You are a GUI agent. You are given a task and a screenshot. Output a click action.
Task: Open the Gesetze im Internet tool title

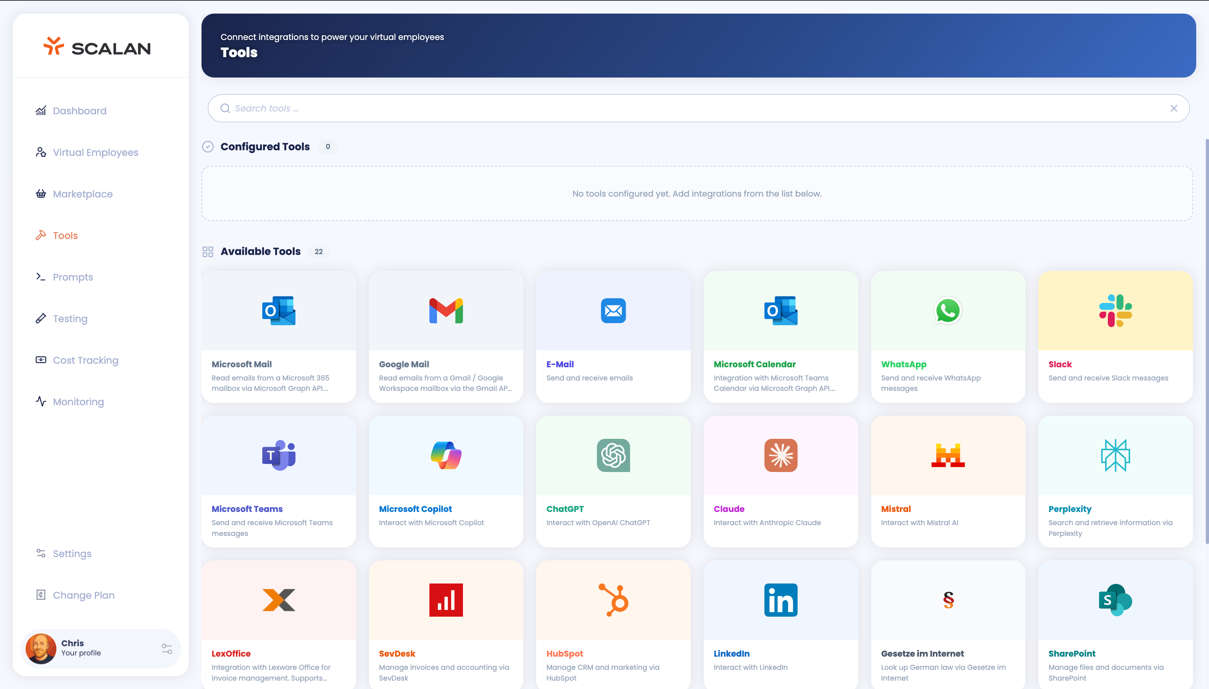click(x=922, y=653)
